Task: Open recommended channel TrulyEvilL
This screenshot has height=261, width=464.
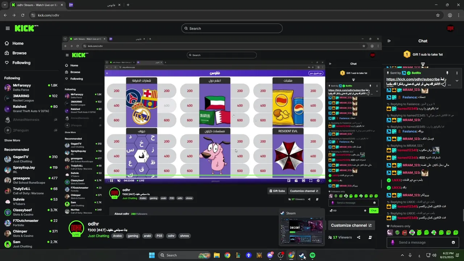Action: point(31,191)
